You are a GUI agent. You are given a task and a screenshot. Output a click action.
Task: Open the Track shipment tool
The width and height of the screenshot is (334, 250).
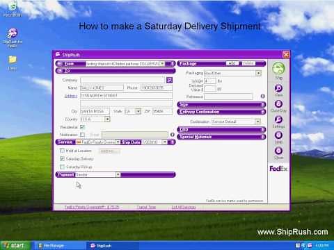pyautogui.click(x=278, y=88)
